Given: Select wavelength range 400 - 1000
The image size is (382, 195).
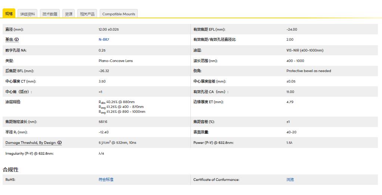Looking at the screenshot, I should 295,61.
